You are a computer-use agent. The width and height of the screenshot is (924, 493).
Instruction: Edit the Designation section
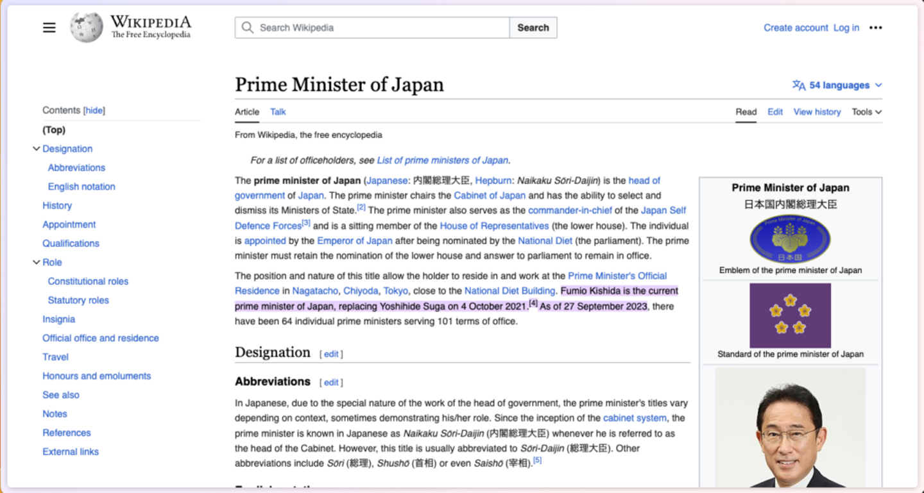(331, 354)
